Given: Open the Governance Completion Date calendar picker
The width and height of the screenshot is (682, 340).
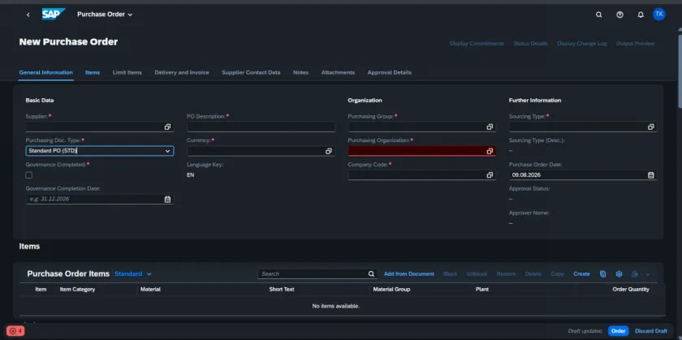Looking at the screenshot, I should coord(167,199).
